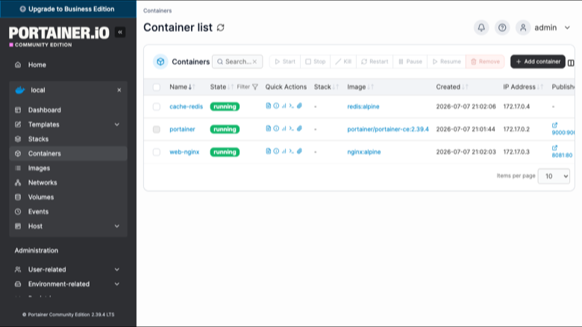Open Dashboard in sidebar

69,110
